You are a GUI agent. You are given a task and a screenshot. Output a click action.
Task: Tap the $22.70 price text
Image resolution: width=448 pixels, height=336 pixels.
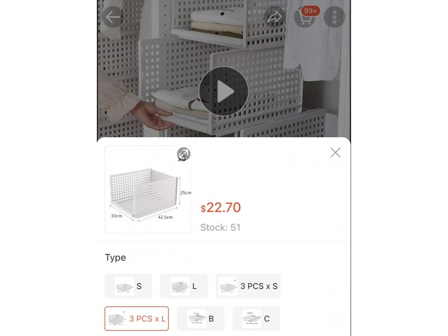tap(221, 207)
